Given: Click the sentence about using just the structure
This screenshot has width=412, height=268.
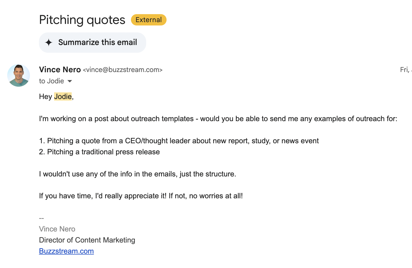Looking at the screenshot, I should click(137, 174).
